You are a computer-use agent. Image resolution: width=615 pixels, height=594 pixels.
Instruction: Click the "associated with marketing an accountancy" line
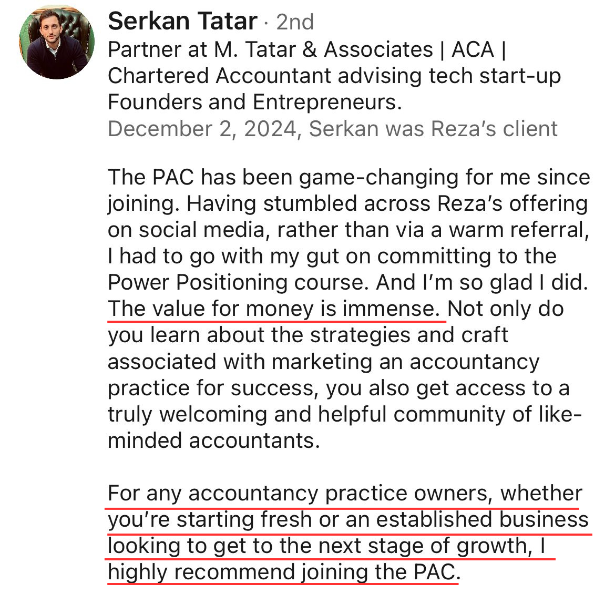tap(323, 362)
